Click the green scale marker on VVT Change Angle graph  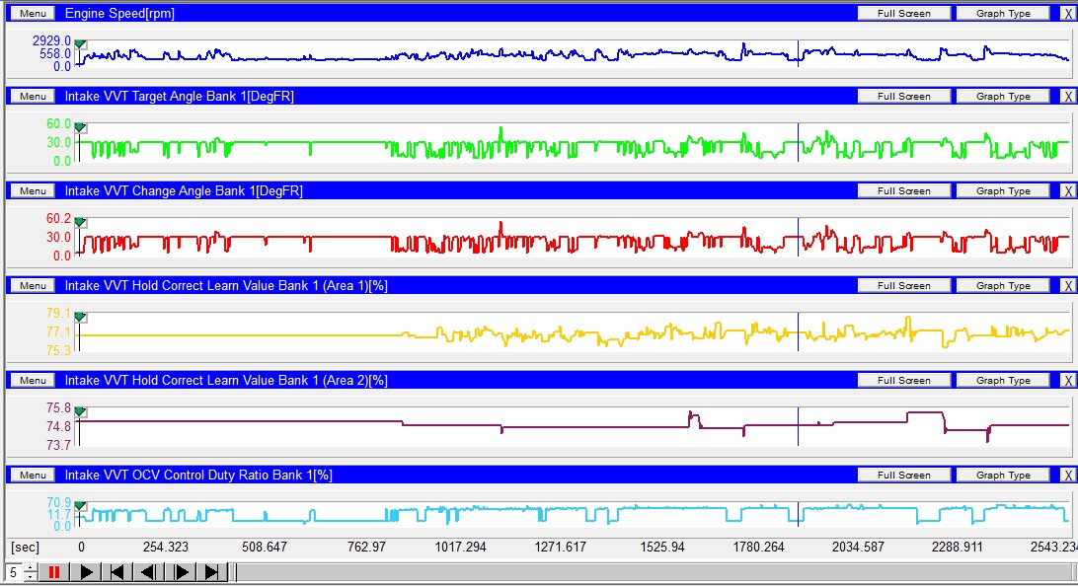click(x=80, y=223)
